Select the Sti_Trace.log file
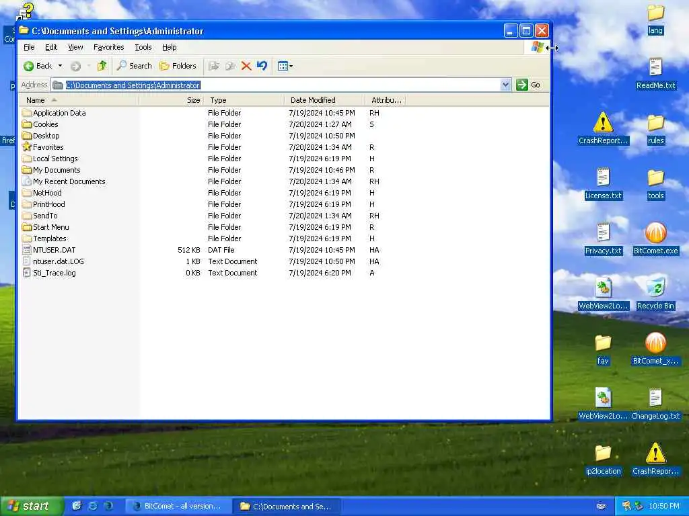Viewport: 689px width, 516px height. pos(48,273)
